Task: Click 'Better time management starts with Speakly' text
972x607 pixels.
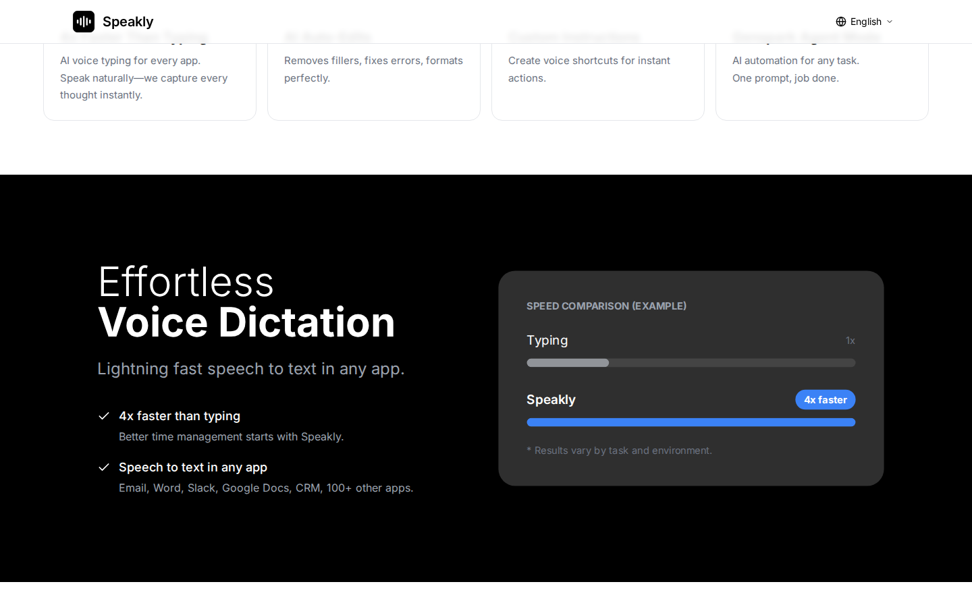Action: click(232, 437)
